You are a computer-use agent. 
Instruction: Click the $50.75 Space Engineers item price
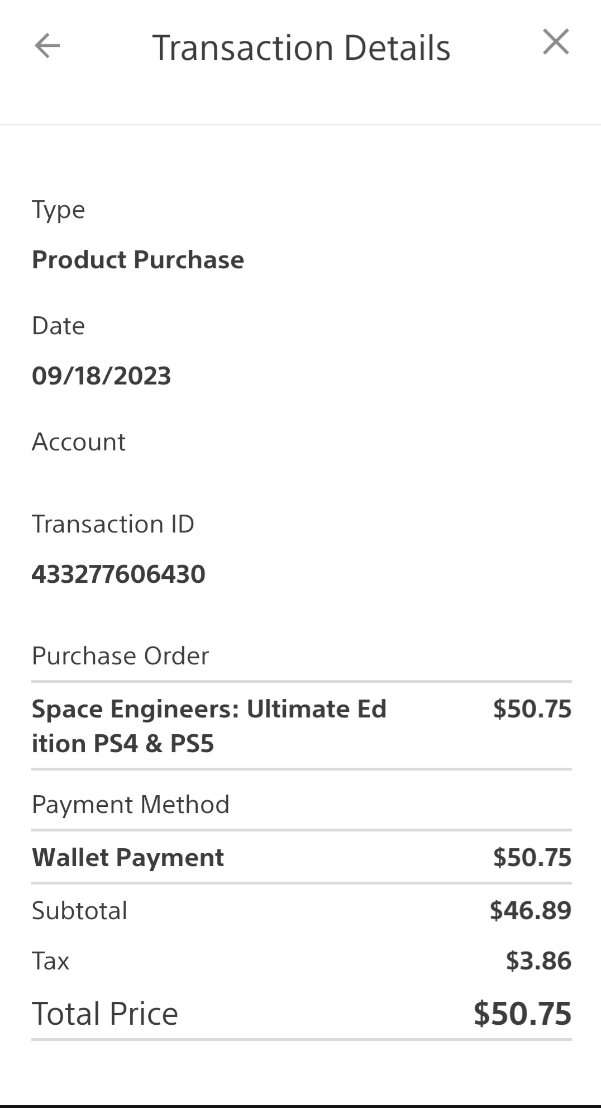[532, 709]
